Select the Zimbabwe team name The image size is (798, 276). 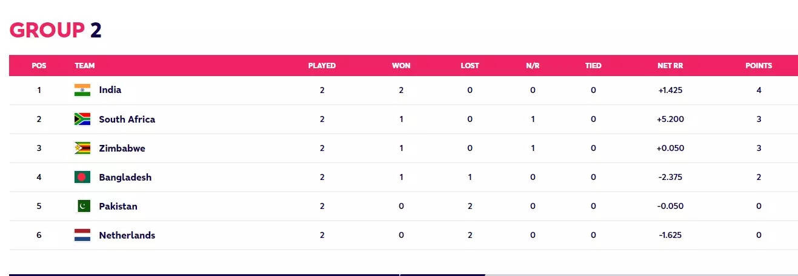tap(122, 148)
